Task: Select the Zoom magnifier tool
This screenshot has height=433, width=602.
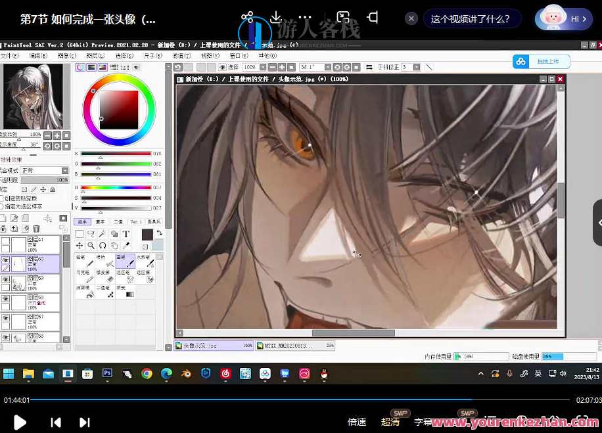Action: [x=91, y=246]
